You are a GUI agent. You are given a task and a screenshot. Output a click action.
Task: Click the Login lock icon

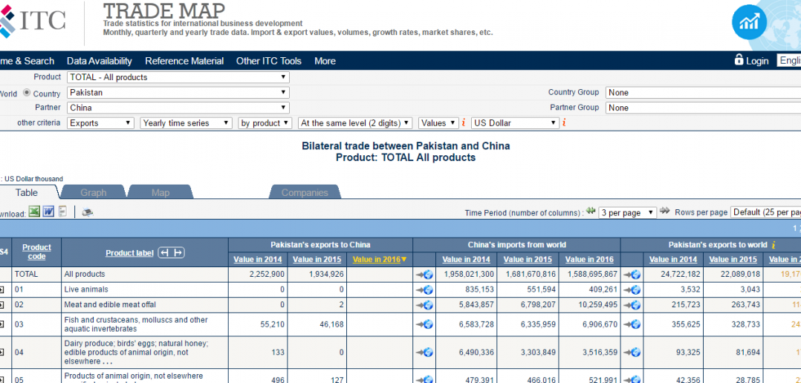tap(739, 59)
